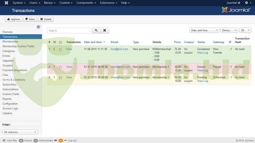Tick the checkbox of the Denied transaction
The image size is (255, 143).
61,67
